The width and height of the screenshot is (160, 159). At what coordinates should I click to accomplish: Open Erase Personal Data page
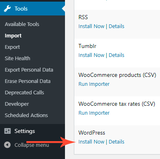point(28,81)
